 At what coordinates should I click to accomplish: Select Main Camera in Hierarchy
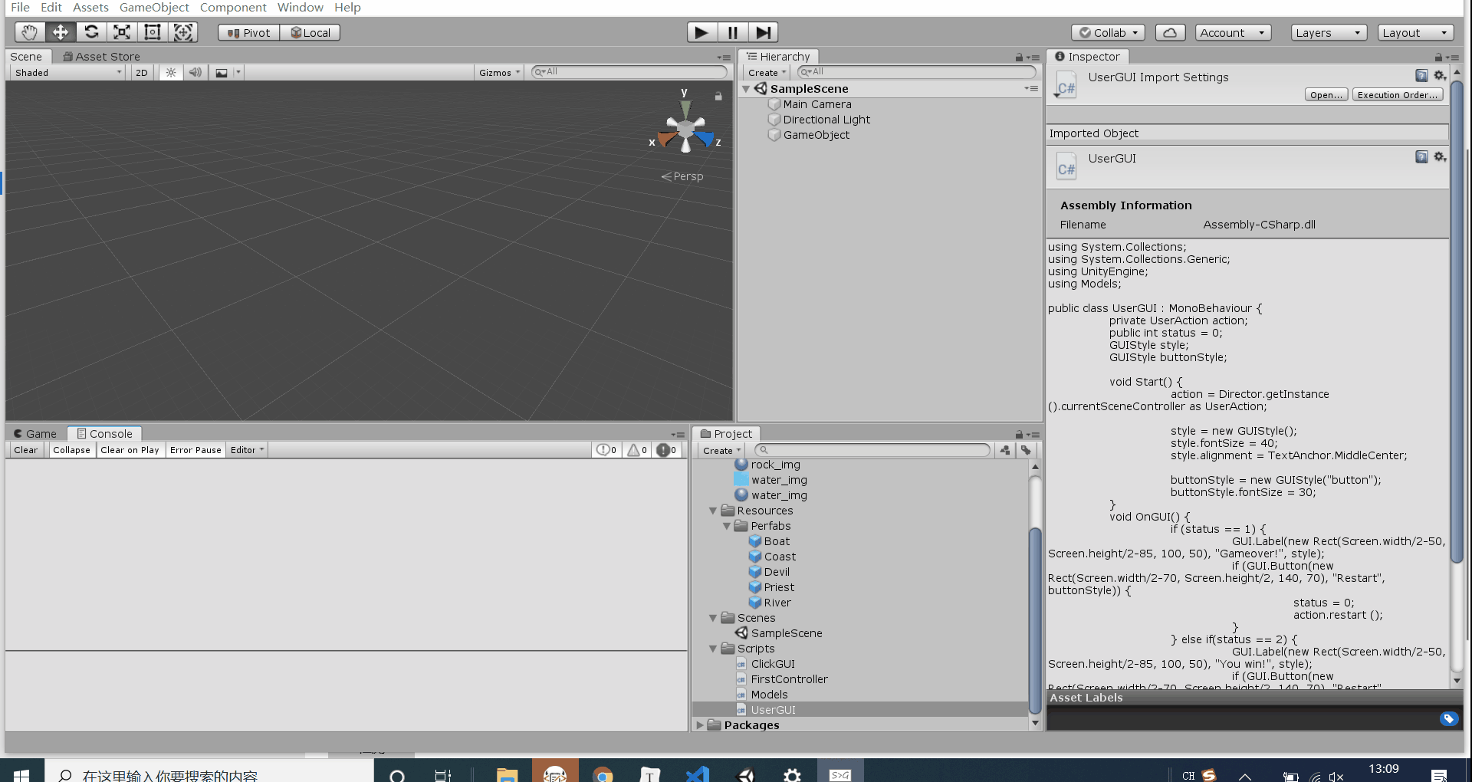coord(817,104)
